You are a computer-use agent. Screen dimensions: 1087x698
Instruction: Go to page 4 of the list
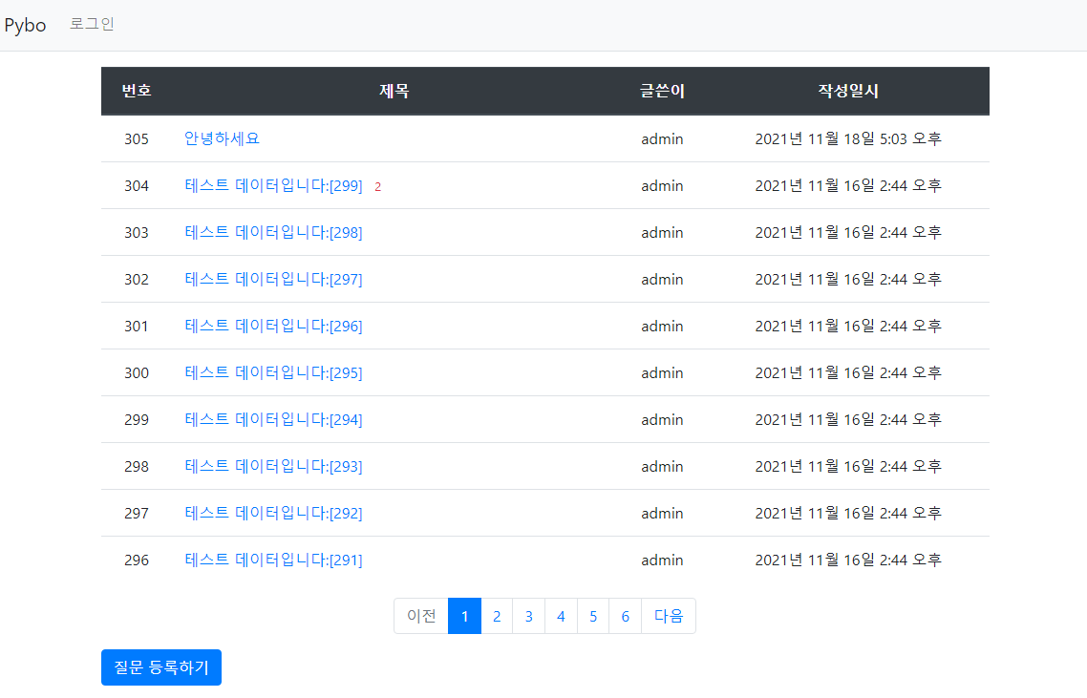pyautogui.click(x=561, y=616)
